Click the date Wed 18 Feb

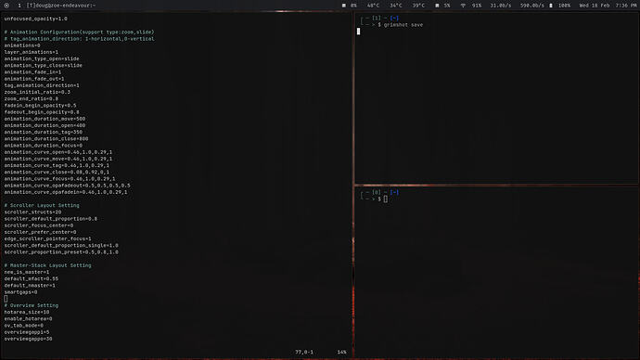594,6
